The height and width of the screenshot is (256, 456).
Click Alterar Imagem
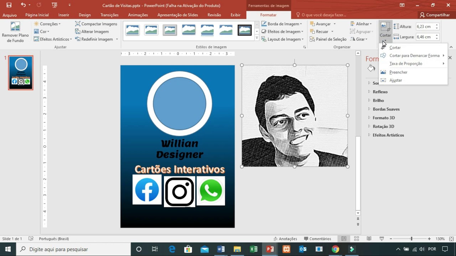[92, 32]
